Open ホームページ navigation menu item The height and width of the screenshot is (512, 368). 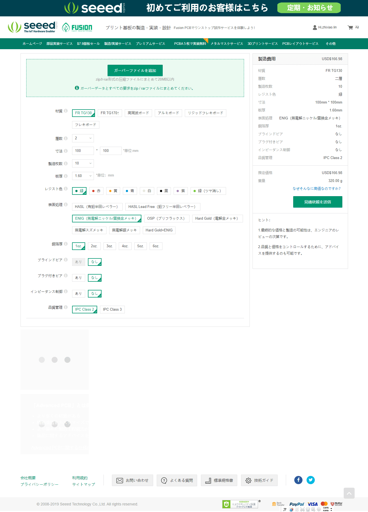(32, 44)
